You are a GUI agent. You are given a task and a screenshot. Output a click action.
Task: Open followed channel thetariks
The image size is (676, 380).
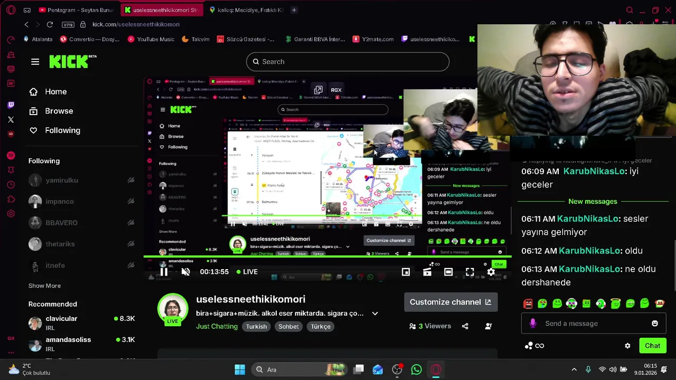click(x=82, y=244)
